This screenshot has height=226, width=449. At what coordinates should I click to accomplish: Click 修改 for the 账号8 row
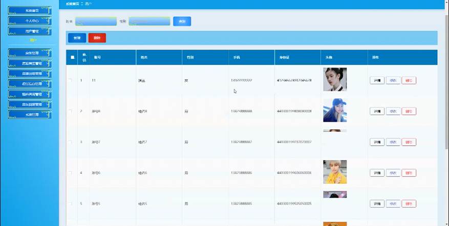[393, 111]
